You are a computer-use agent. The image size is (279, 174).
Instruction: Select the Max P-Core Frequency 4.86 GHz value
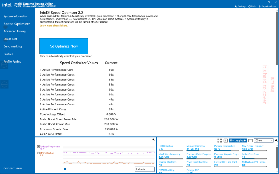coord(247,149)
